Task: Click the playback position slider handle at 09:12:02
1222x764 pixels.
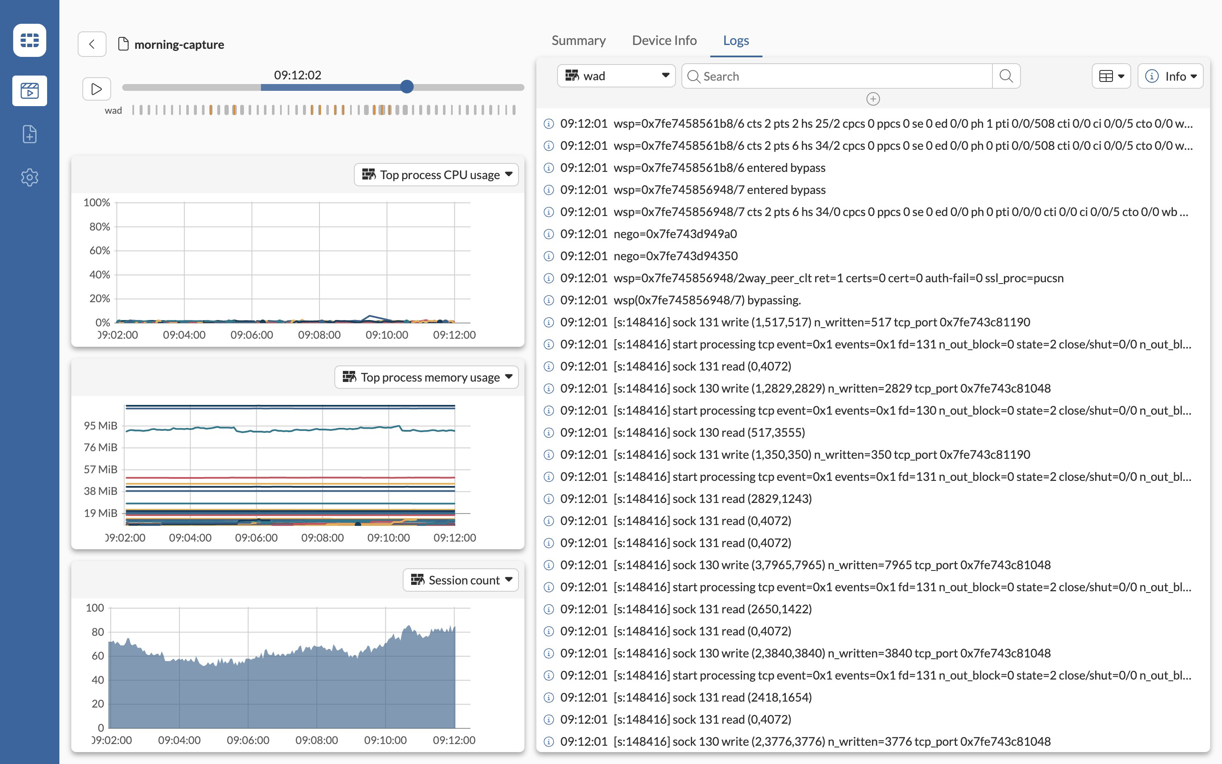Action: point(406,87)
